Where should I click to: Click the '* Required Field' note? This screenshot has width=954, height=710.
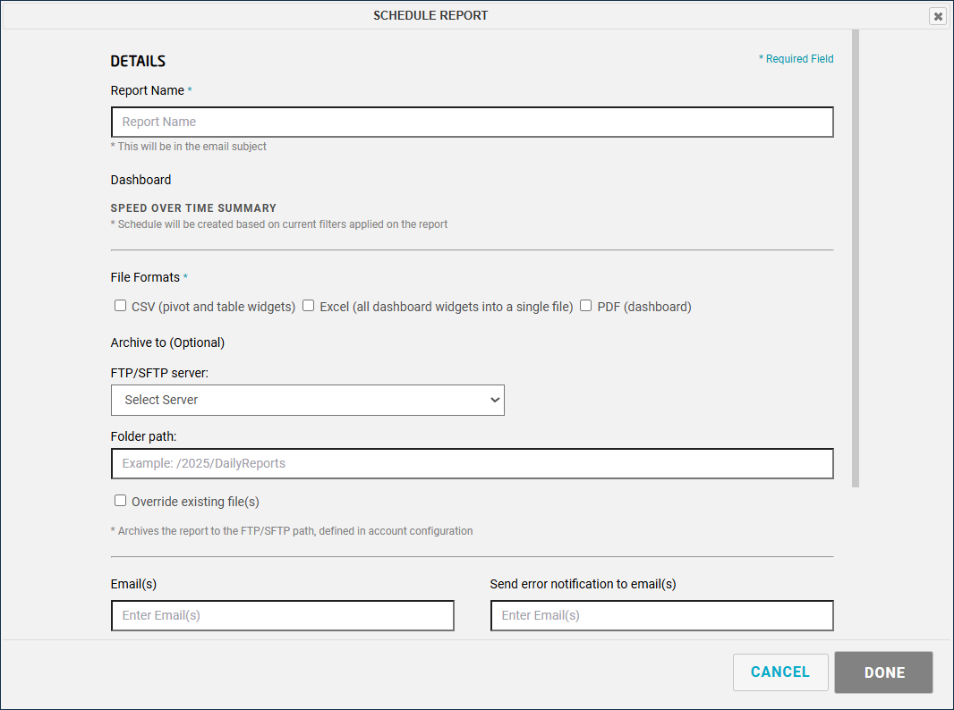[796, 59]
